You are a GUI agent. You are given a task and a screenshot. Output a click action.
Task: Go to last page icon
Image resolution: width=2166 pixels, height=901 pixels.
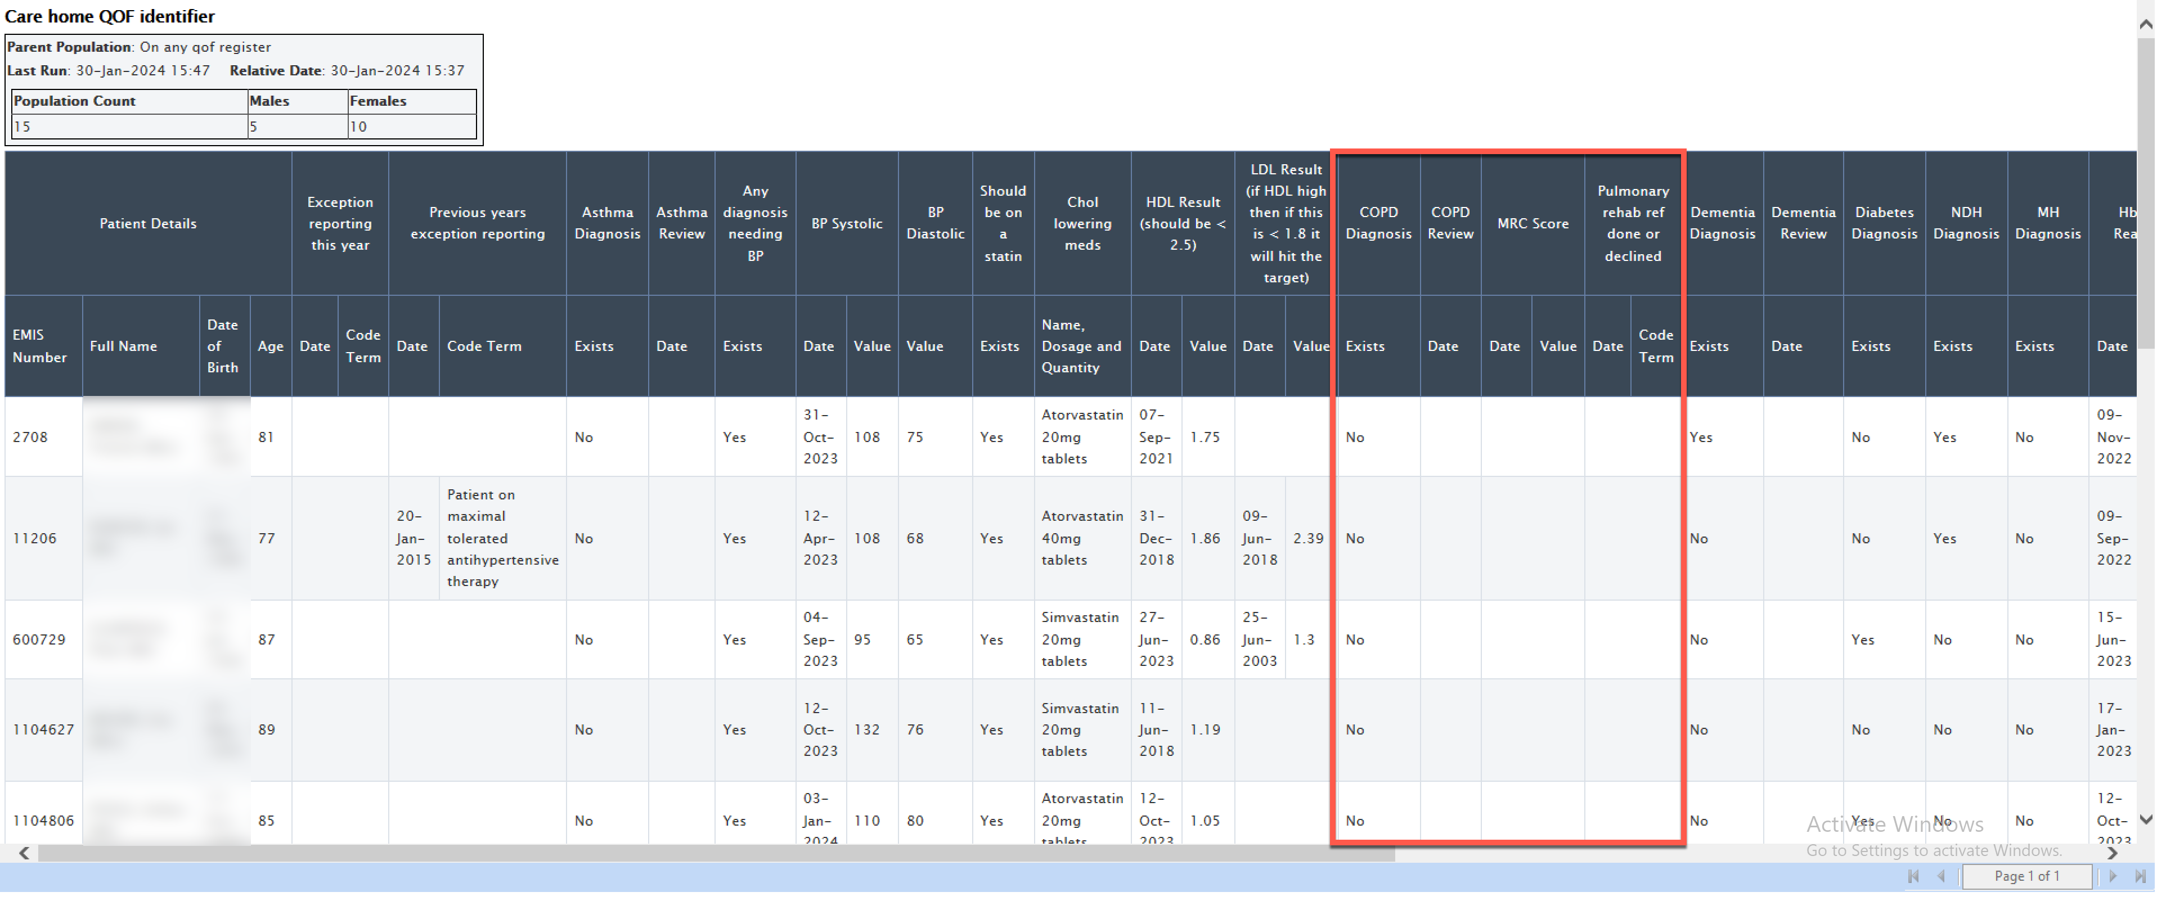pos(2141,876)
